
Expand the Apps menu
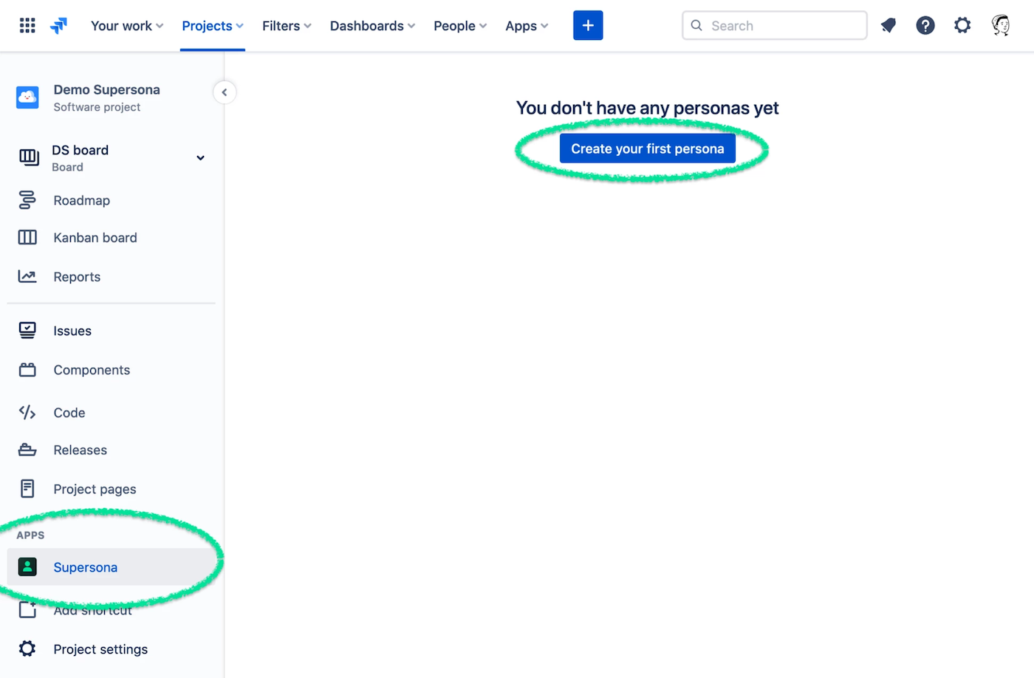(527, 26)
